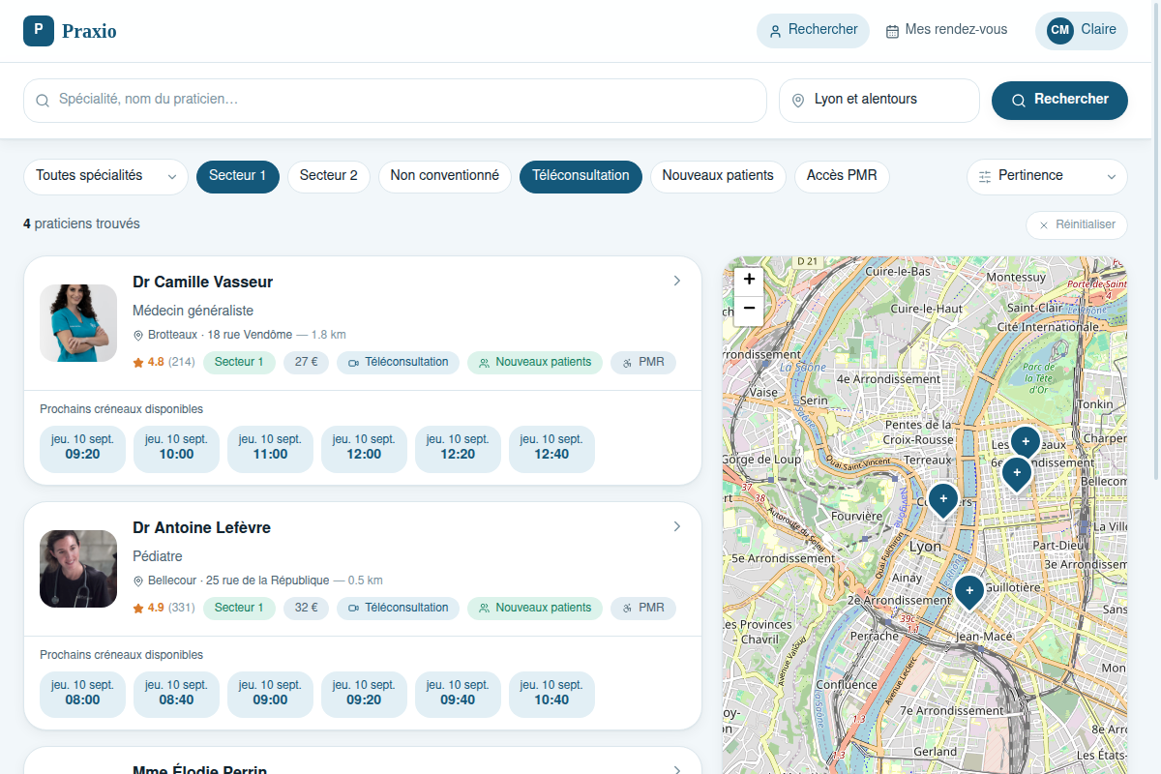Toggle the top Nouveaux patients filter chip

pyautogui.click(x=718, y=176)
